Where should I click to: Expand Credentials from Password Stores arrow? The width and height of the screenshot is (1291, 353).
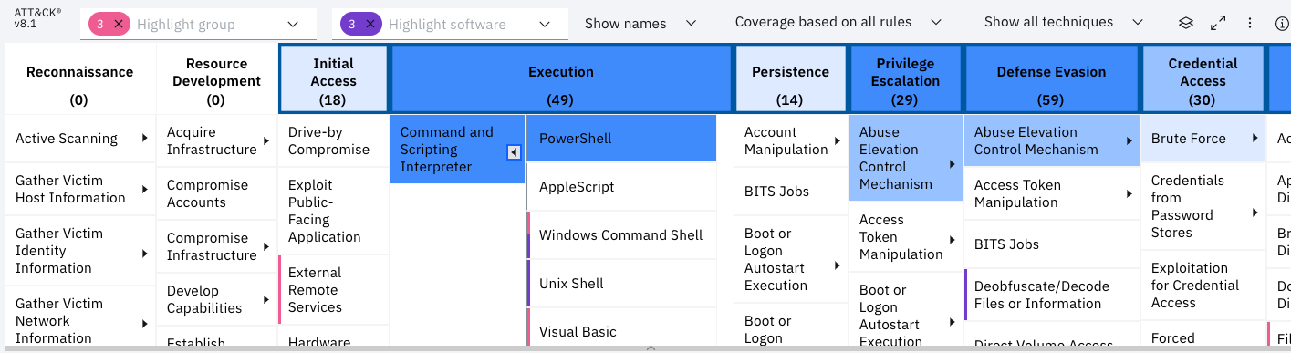(1255, 213)
